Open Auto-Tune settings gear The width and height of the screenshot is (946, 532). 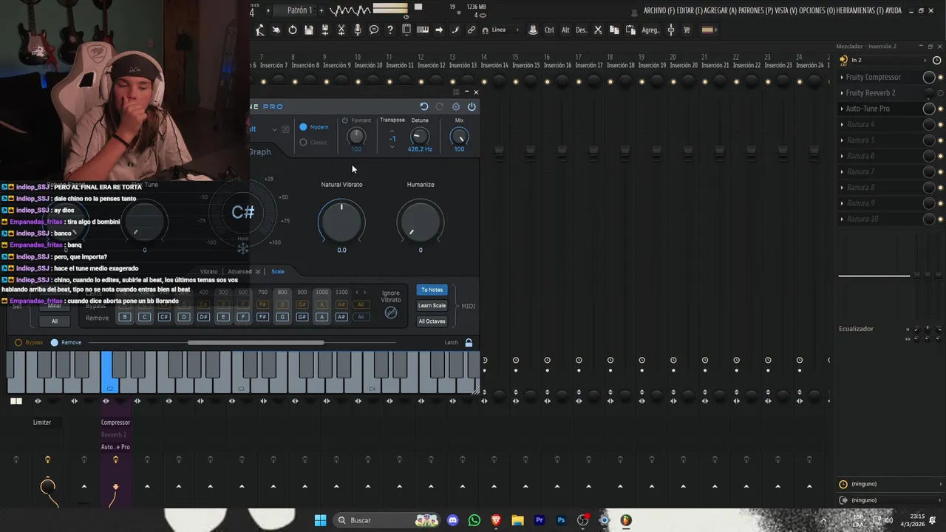(456, 106)
